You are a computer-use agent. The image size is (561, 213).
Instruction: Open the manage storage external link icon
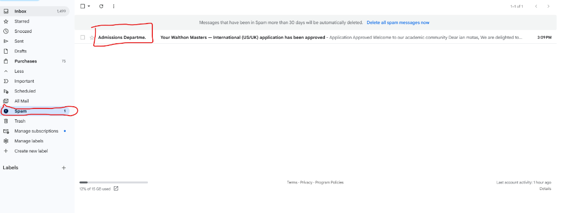[x=116, y=189]
